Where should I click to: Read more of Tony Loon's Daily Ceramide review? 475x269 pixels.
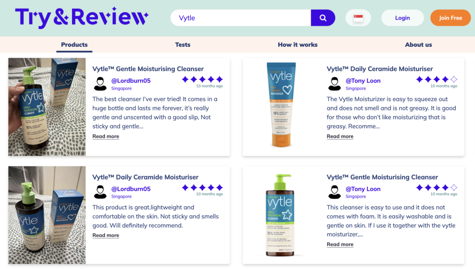tap(340, 136)
